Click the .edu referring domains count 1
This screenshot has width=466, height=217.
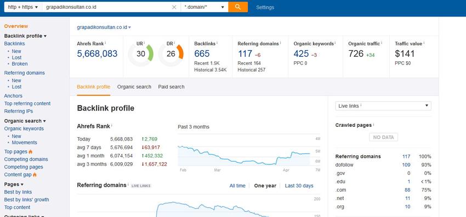pos(409,181)
